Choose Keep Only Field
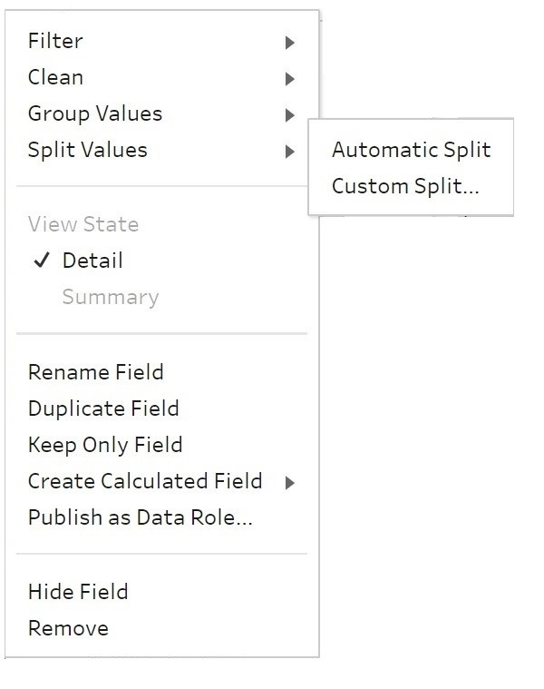This screenshot has width=544, height=689. point(105,445)
